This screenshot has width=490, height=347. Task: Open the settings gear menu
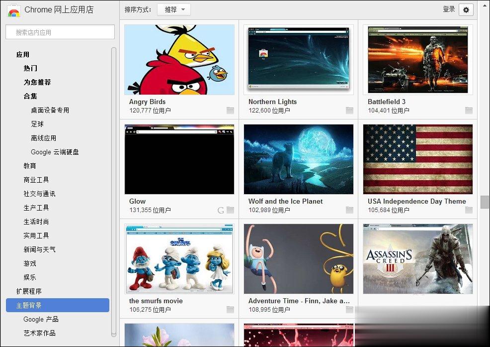point(466,10)
